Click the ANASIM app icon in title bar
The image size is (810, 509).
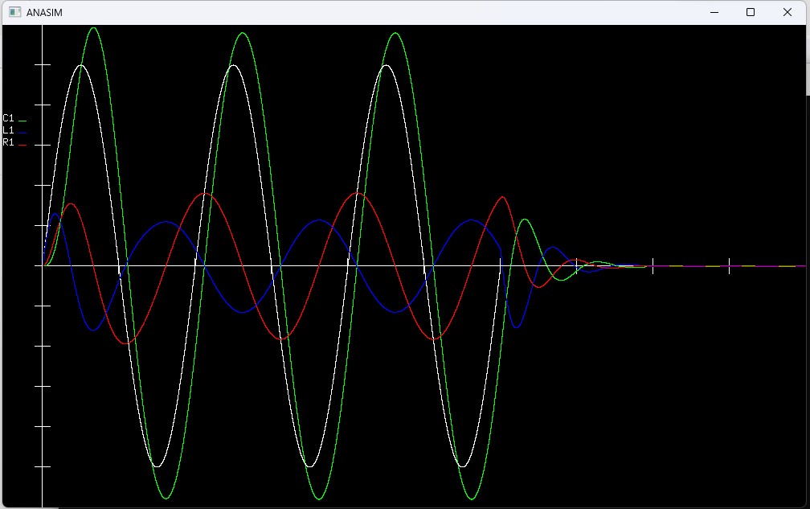[15, 12]
